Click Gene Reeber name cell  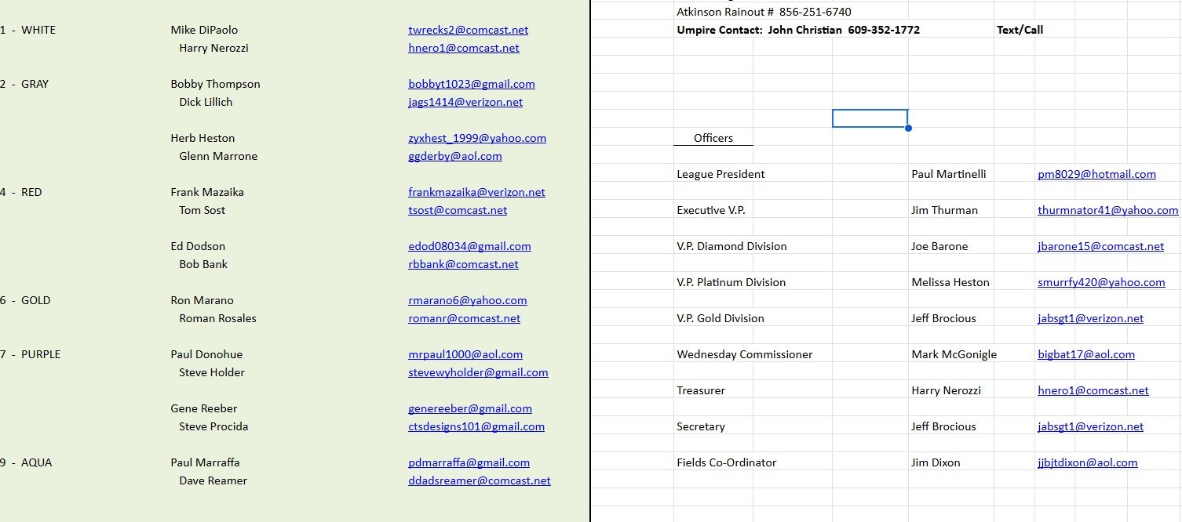203,408
